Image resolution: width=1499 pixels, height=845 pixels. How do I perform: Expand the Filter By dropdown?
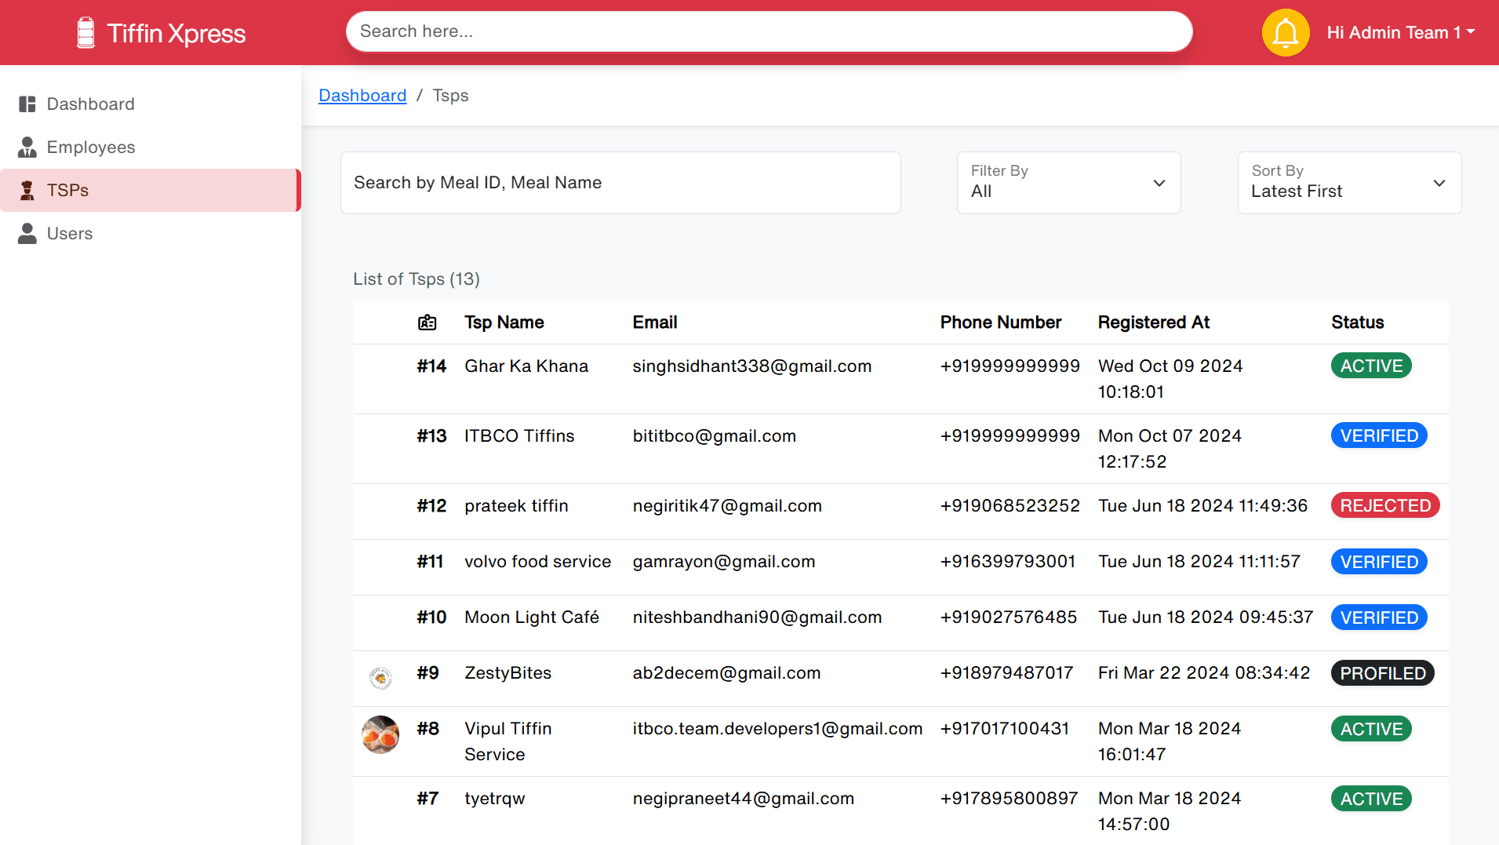[1068, 183]
